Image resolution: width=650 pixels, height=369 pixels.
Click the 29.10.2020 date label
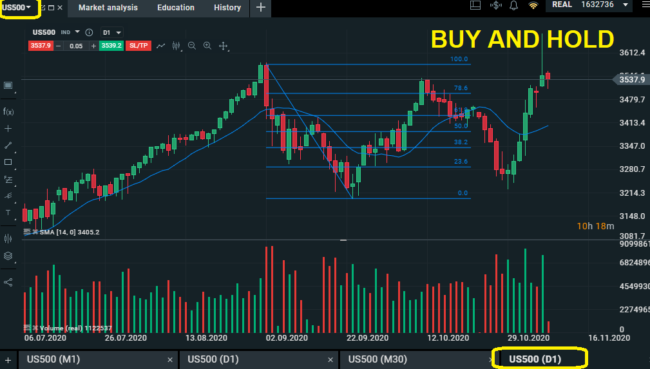528,338
